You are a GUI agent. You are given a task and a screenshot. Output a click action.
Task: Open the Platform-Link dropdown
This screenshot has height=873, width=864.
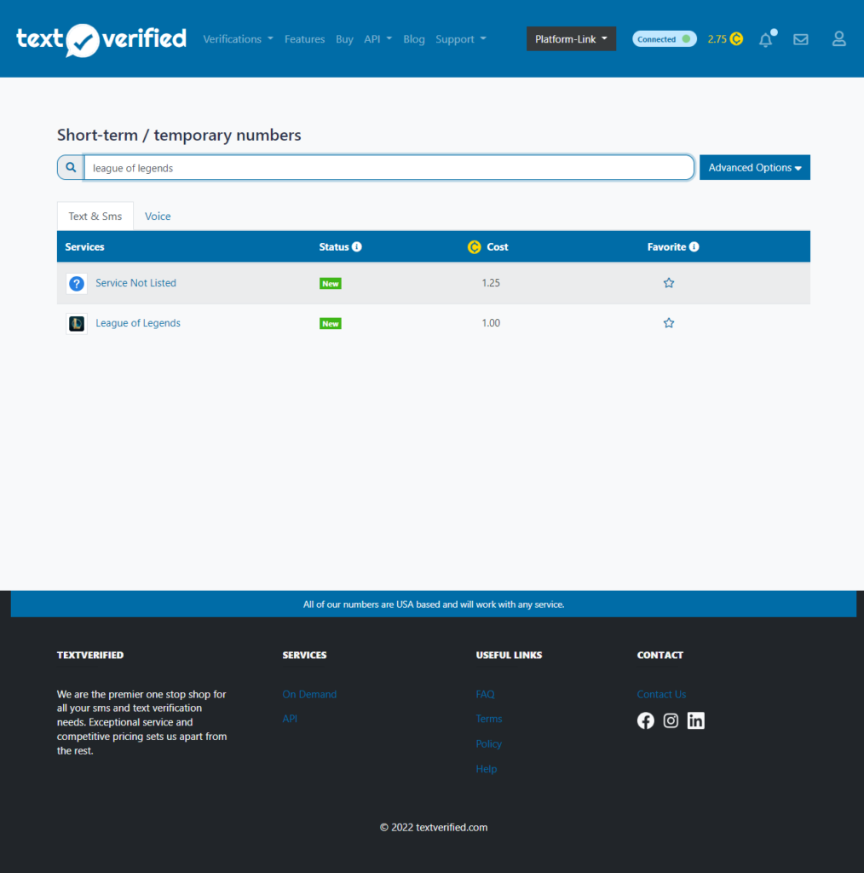pyautogui.click(x=571, y=39)
